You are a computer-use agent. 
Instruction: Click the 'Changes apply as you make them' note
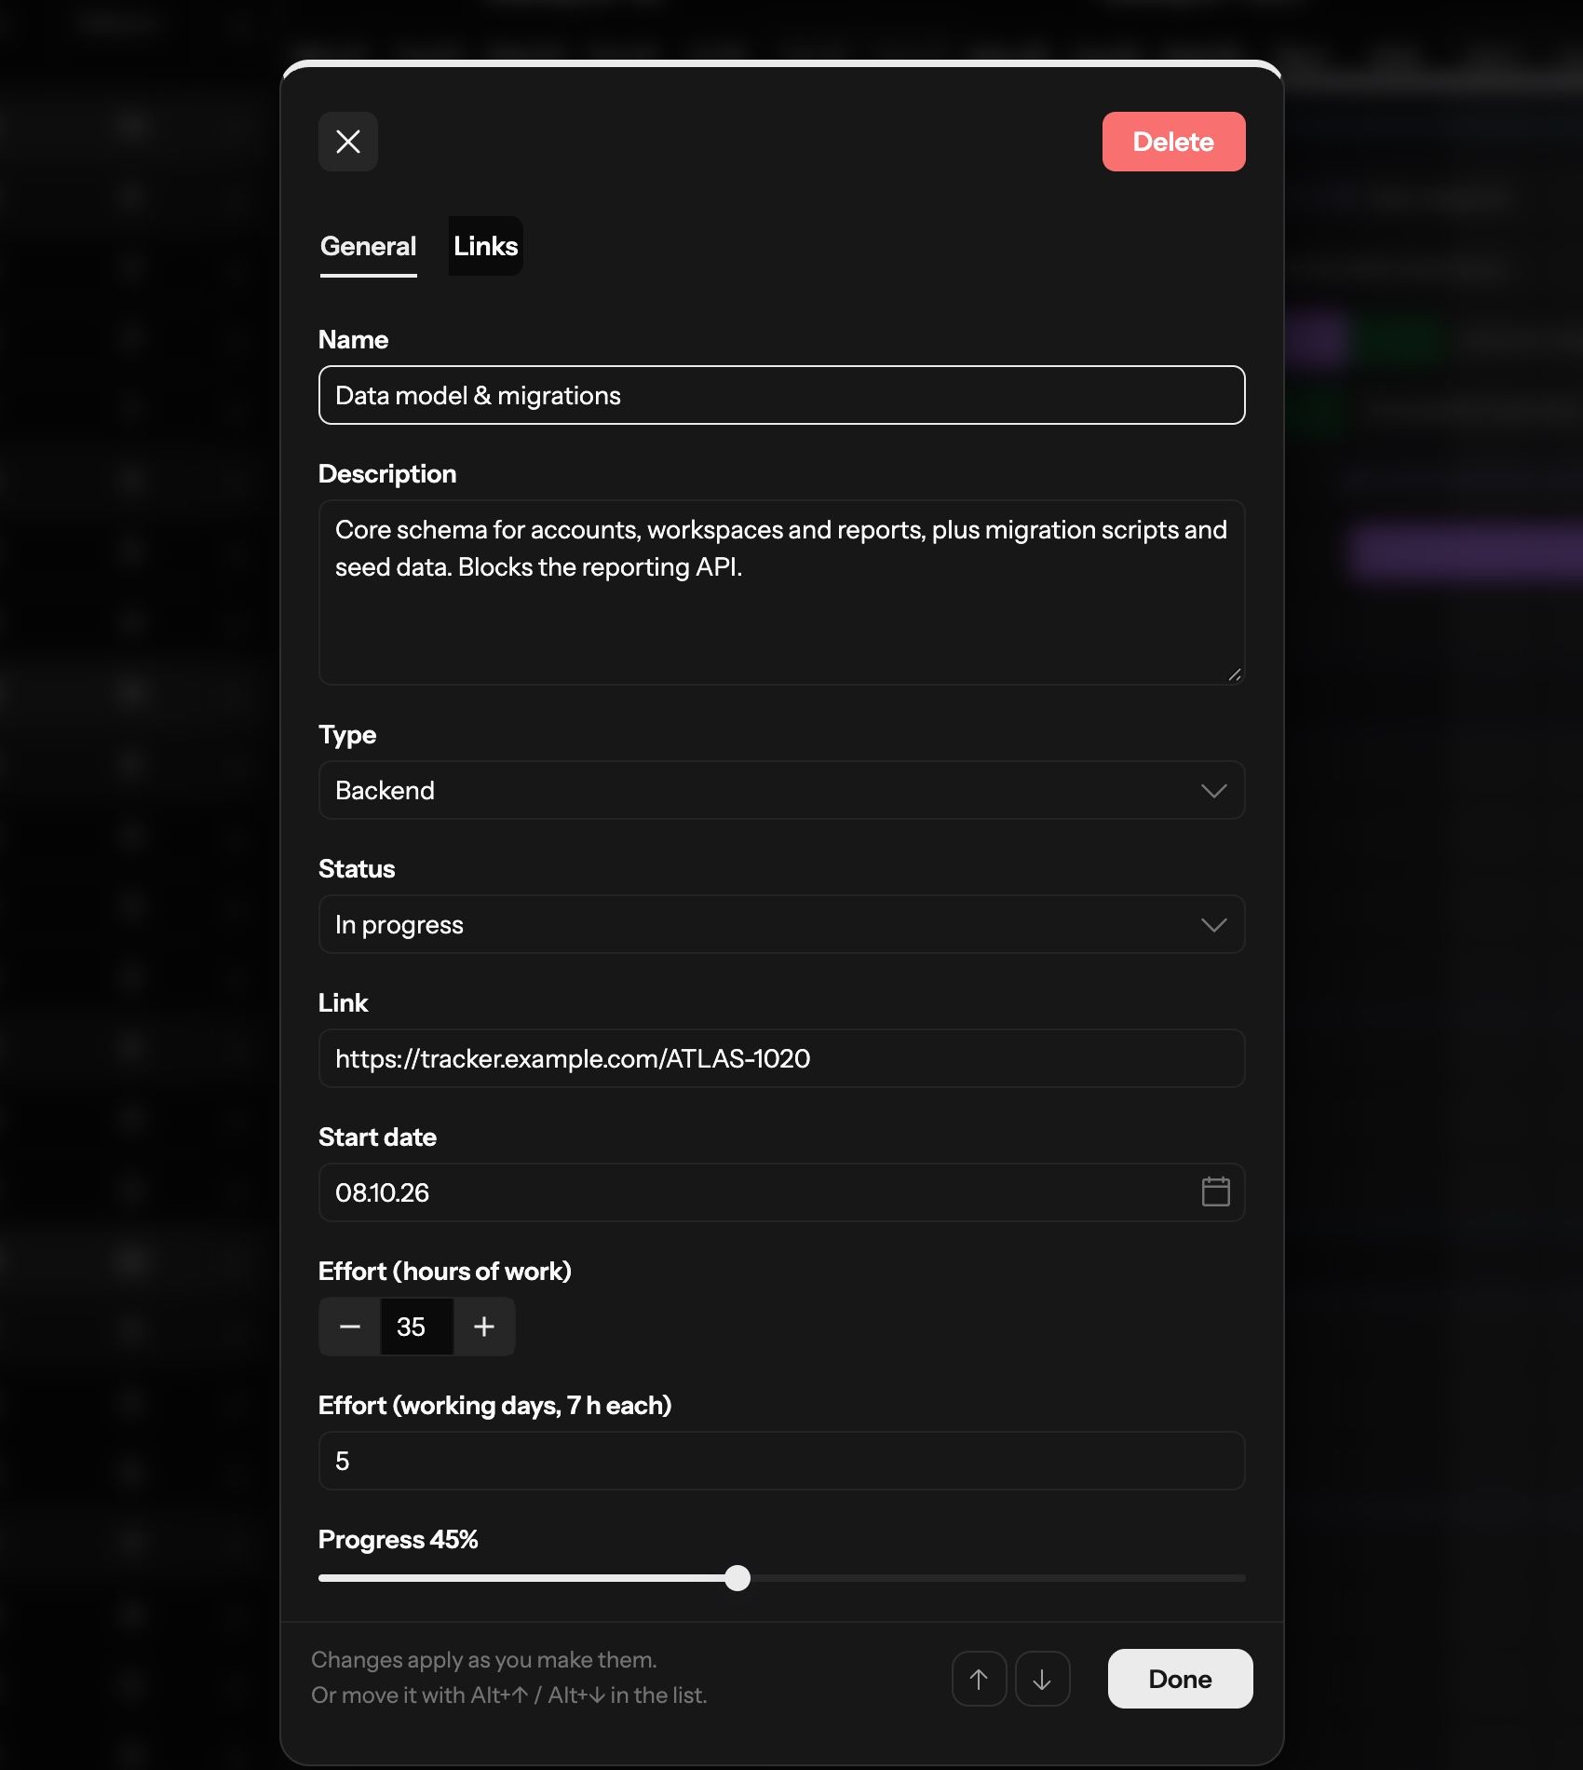pos(484,1659)
